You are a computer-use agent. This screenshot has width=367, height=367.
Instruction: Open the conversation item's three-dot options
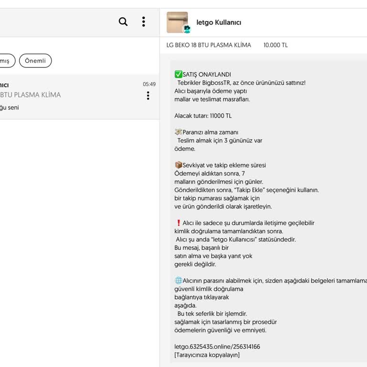pyautogui.click(x=148, y=96)
